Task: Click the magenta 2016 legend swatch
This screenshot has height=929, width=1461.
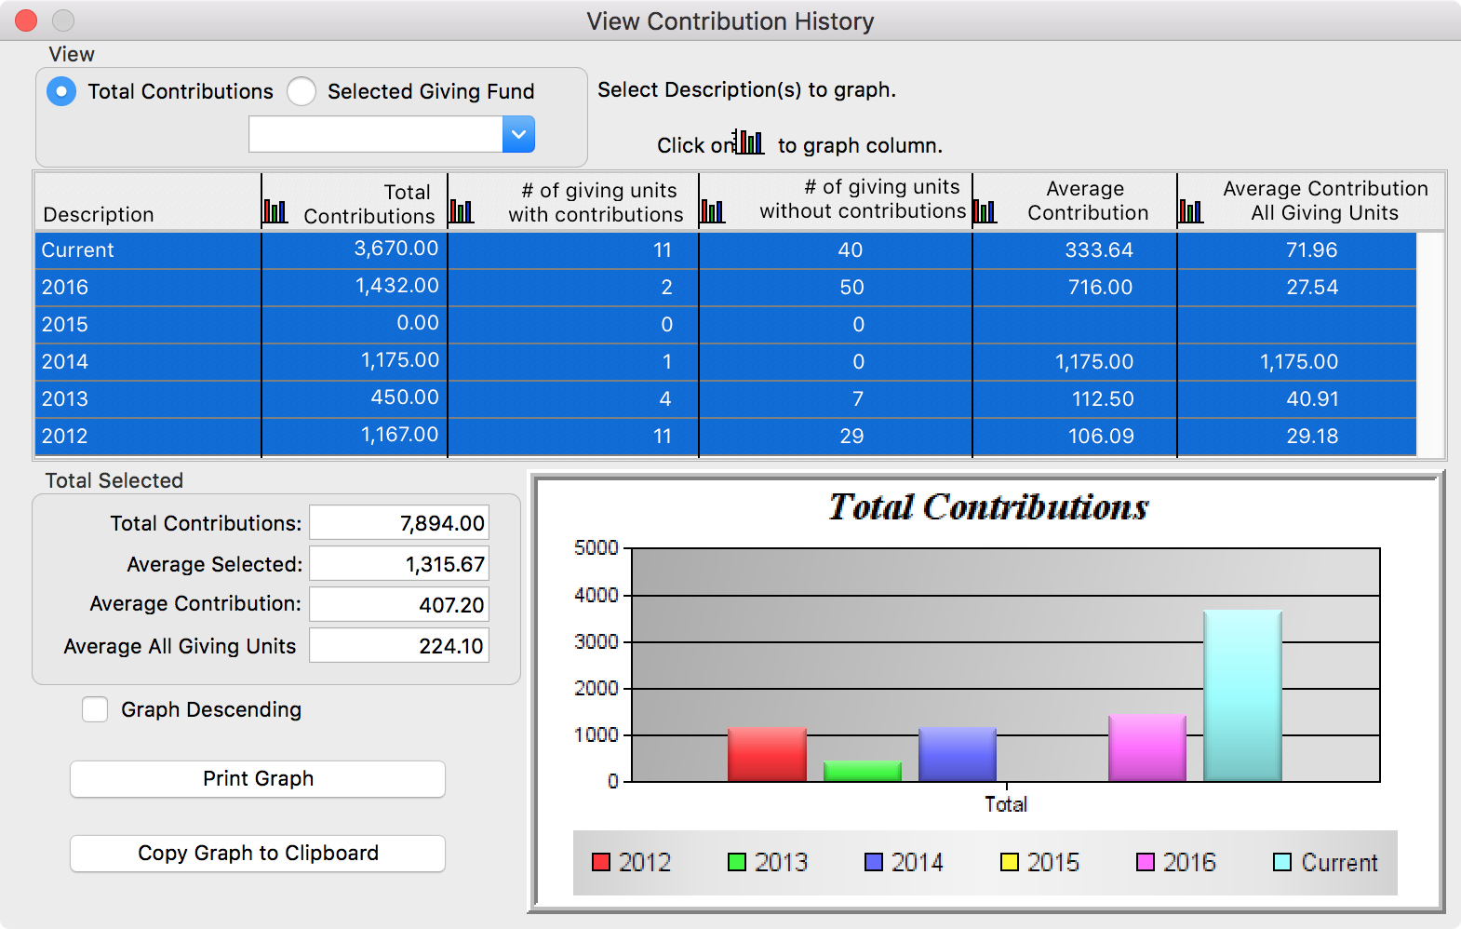Action: tap(1146, 862)
